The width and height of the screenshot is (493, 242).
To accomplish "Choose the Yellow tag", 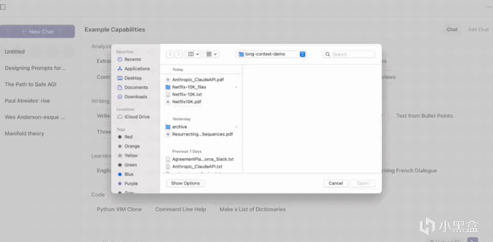I will (127, 156).
